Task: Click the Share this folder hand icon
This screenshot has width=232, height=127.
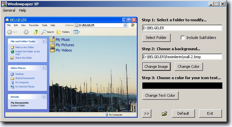Action: click(12, 58)
